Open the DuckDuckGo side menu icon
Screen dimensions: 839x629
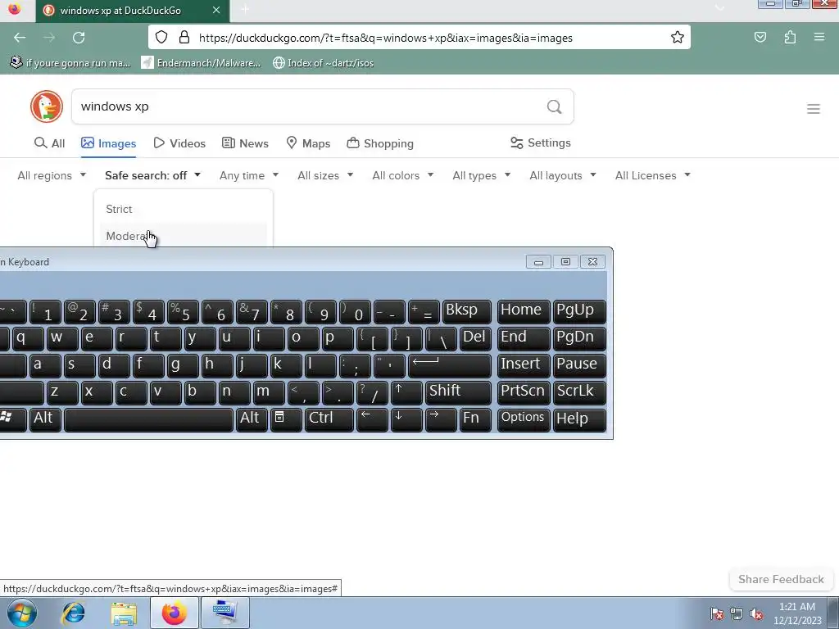(814, 109)
